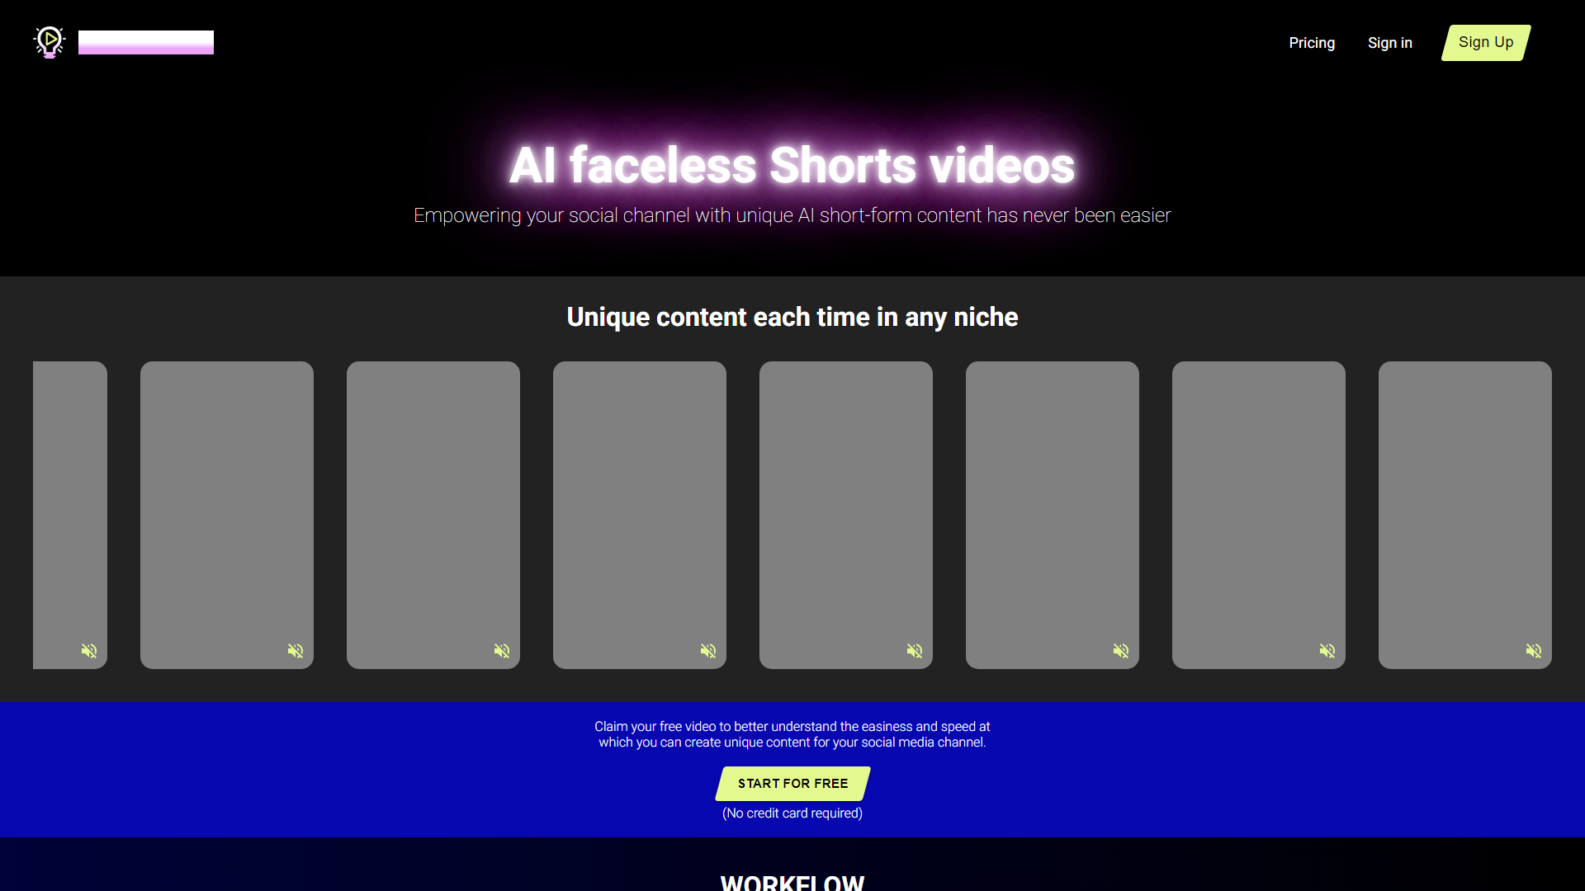The image size is (1585, 891).
Task: Click the Sign in menu item
Action: (x=1389, y=42)
